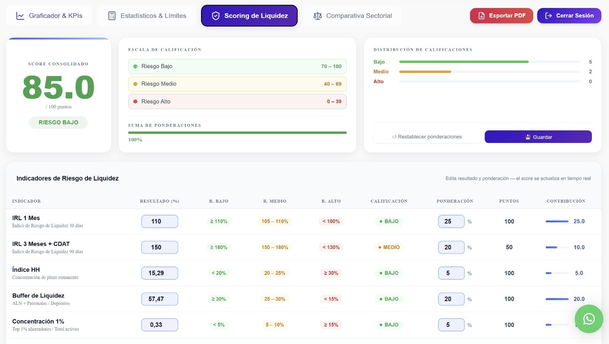This screenshot has width=609, height=344.
Task: Click the Índice HH indicator name
Action: [26, 269]
